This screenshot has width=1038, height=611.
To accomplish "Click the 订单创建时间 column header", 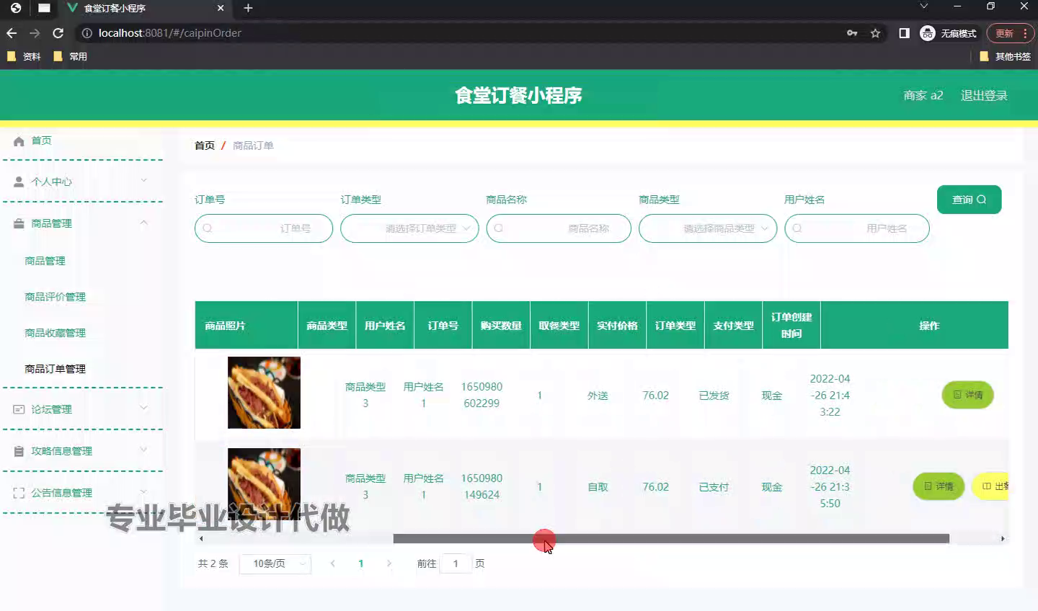I will pos(791,325).
